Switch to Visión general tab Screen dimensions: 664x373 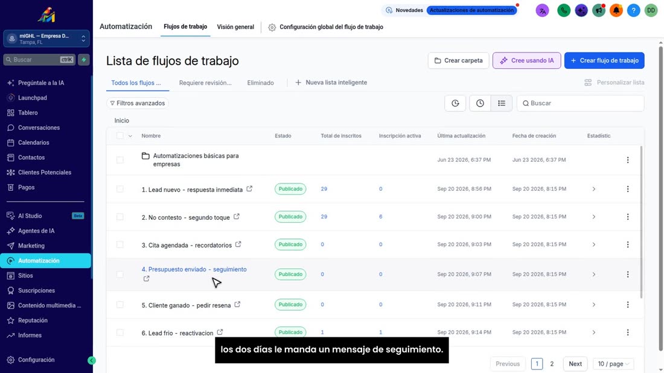(235, 27)
